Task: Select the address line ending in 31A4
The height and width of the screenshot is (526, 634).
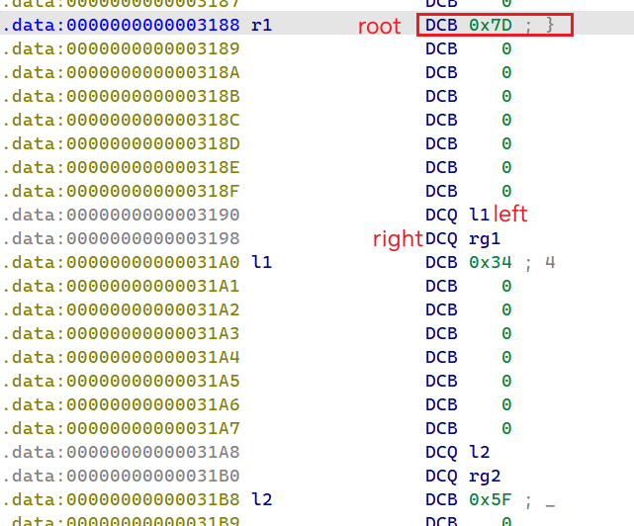Action: [x=120, y=357]
